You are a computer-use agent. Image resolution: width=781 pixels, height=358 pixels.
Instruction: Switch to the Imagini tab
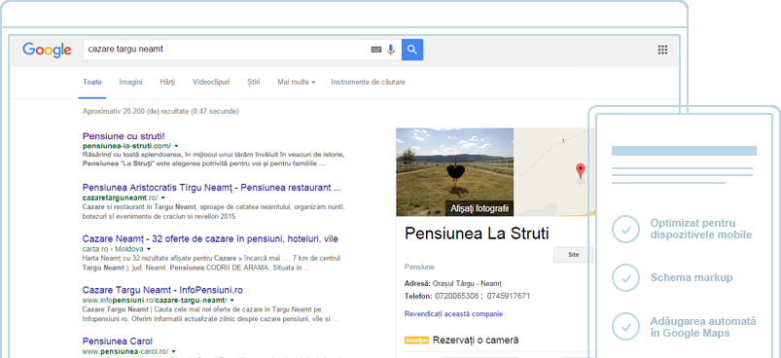click(130, 82)
